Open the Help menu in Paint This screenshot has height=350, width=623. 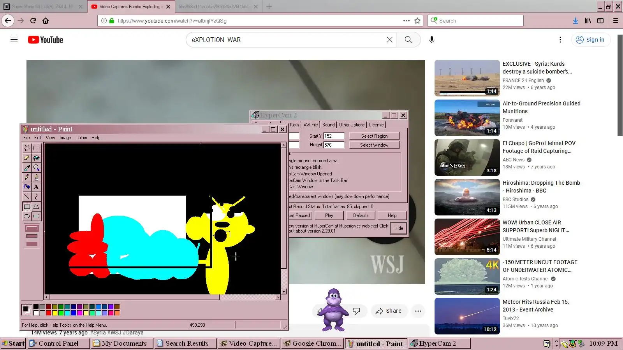[96, 138]
